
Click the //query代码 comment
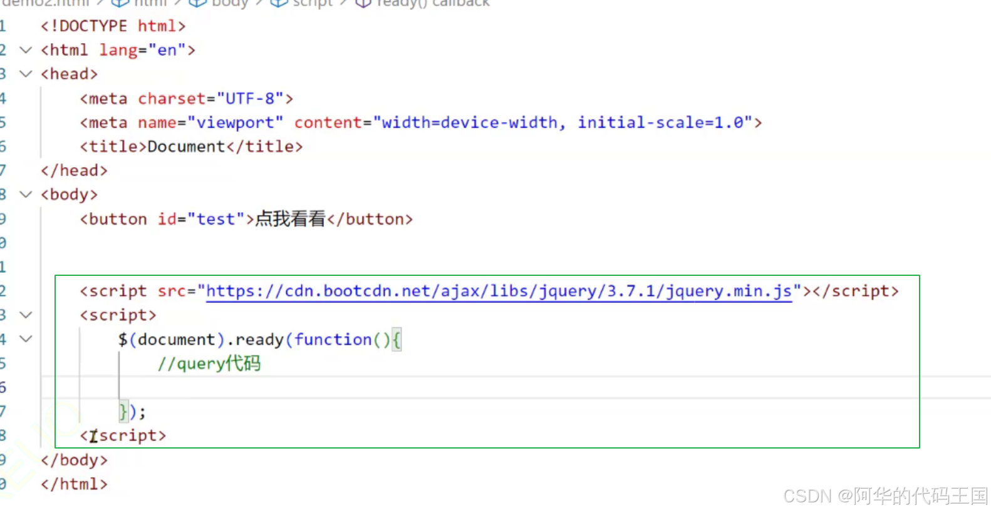click(x=209, y=363)
